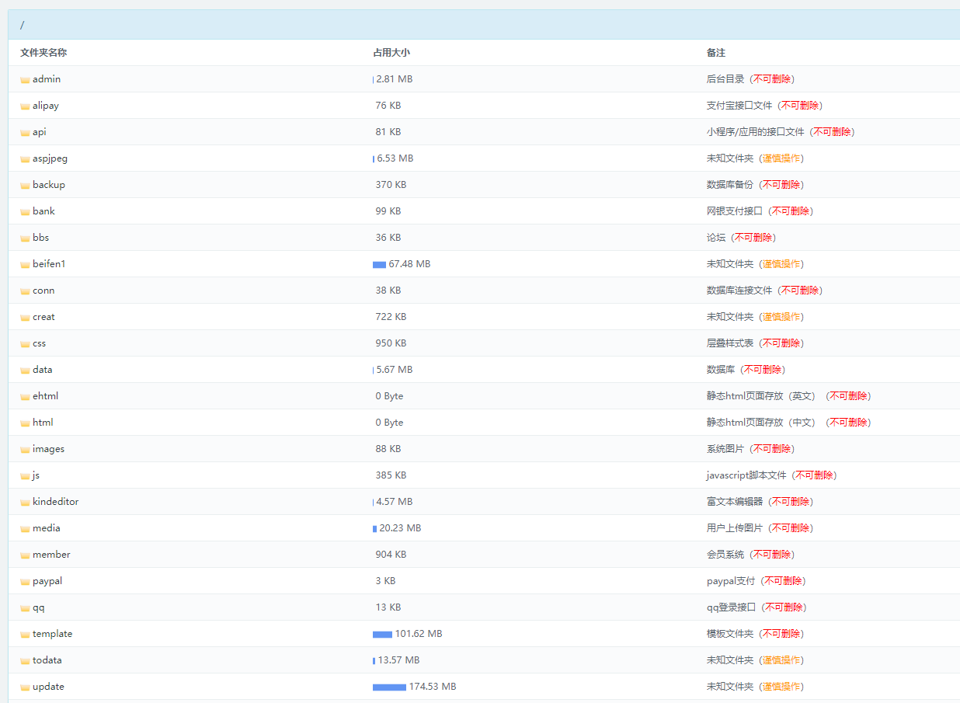
Task: Open the aspjpeg folder name
Action: [50, 158]
